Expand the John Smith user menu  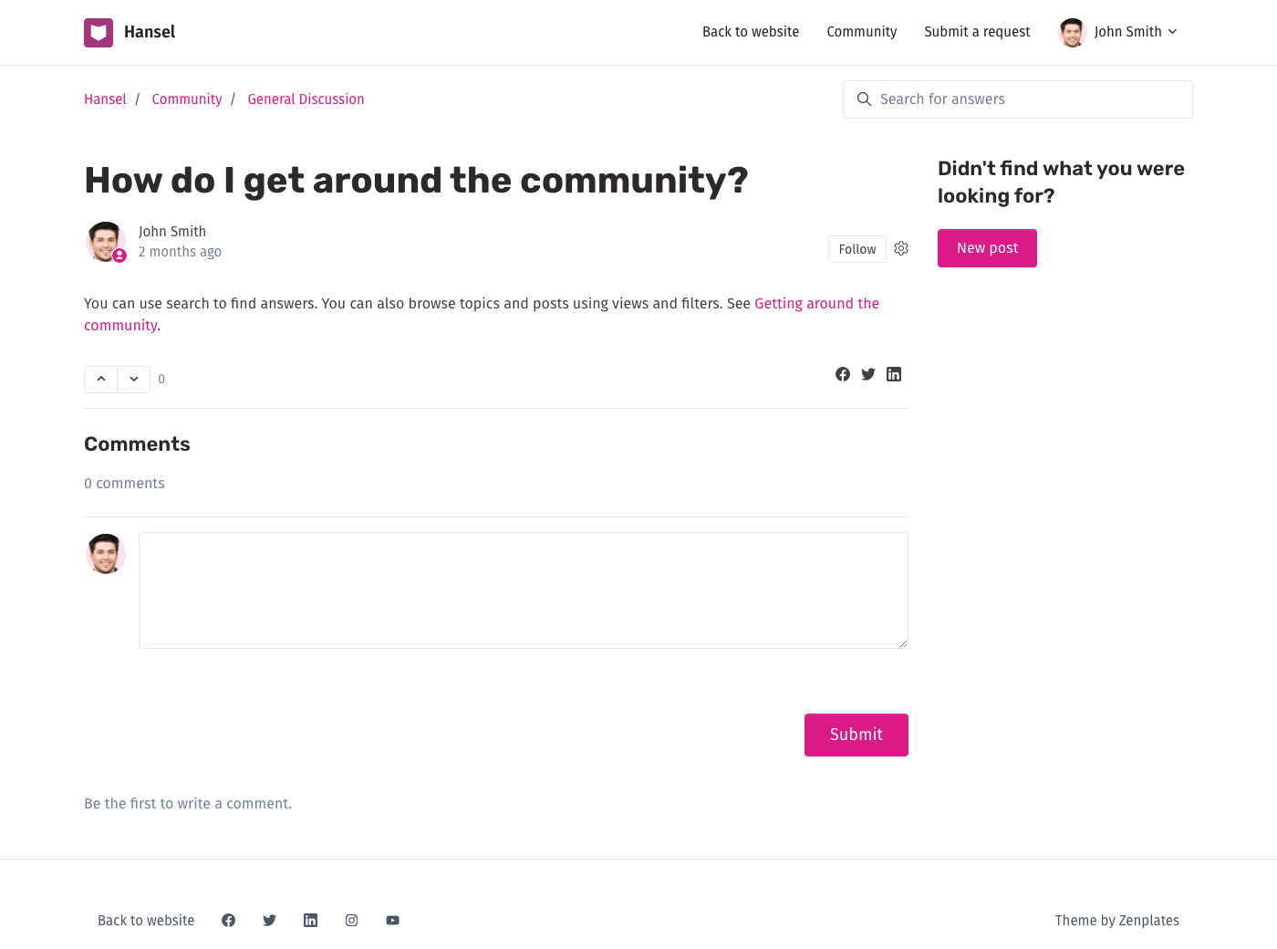(1119, 32)
